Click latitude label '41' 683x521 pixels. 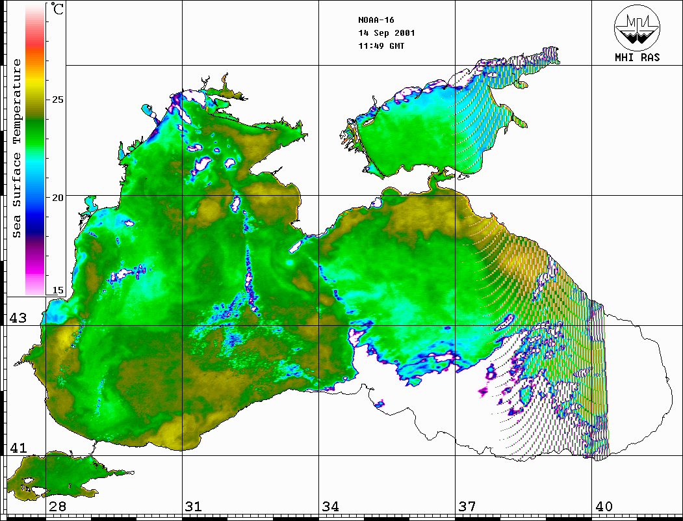coord(18,448)
